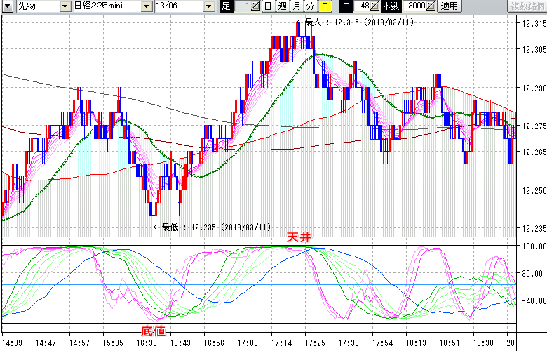Toggle the yellow T tick chart button

point(325,6)
